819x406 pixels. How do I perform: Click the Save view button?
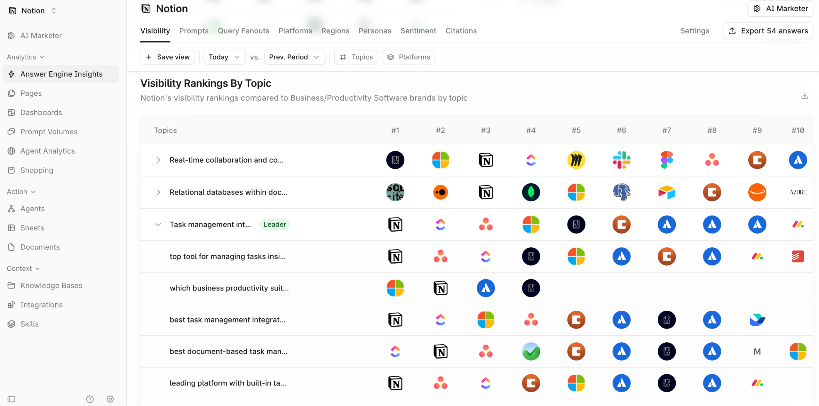coord(167,57)
